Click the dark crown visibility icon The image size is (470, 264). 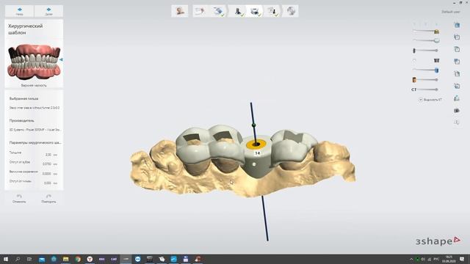pos(436,60)
